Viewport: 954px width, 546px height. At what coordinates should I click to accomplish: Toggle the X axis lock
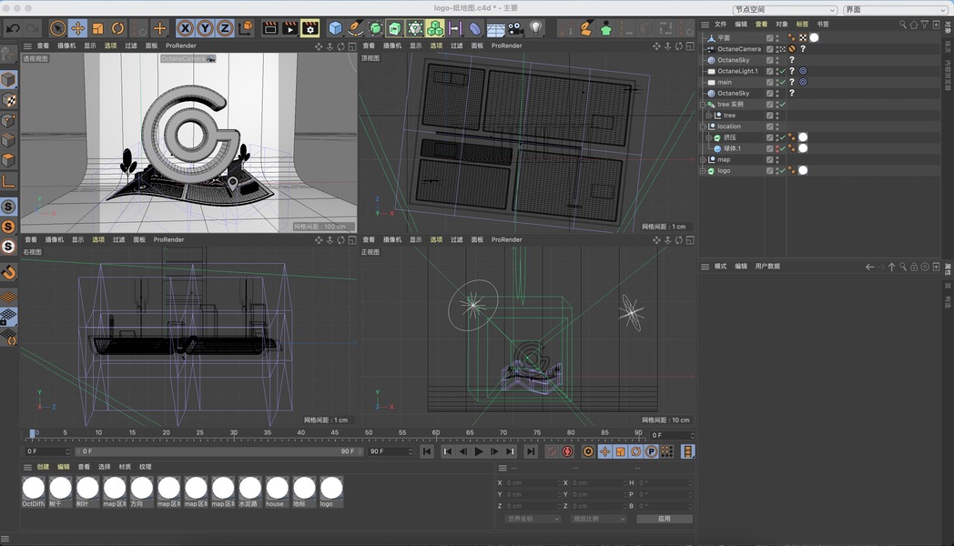click(x=185, y=28)
